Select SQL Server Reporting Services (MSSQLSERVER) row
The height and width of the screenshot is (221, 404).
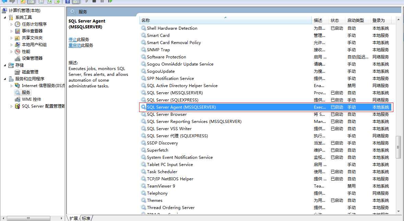coord(265,122)
